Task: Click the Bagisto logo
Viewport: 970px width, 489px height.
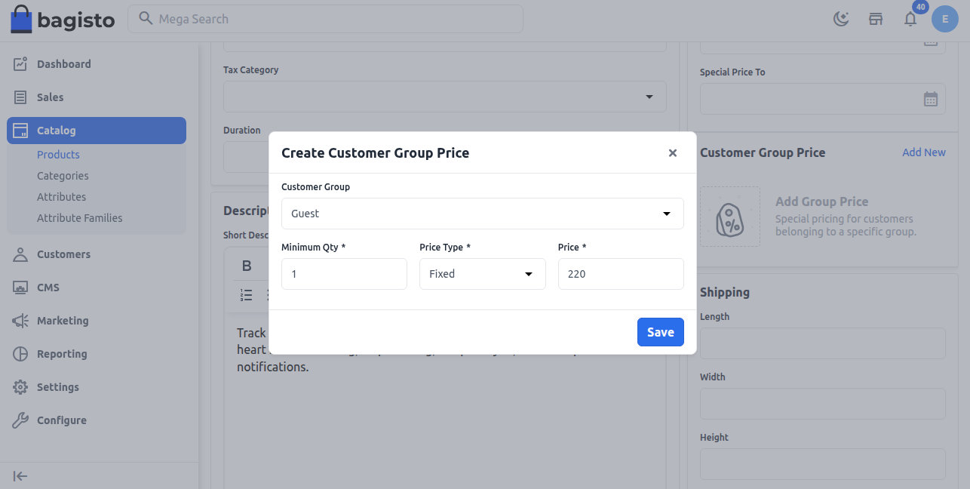Action: click(63, 19)
